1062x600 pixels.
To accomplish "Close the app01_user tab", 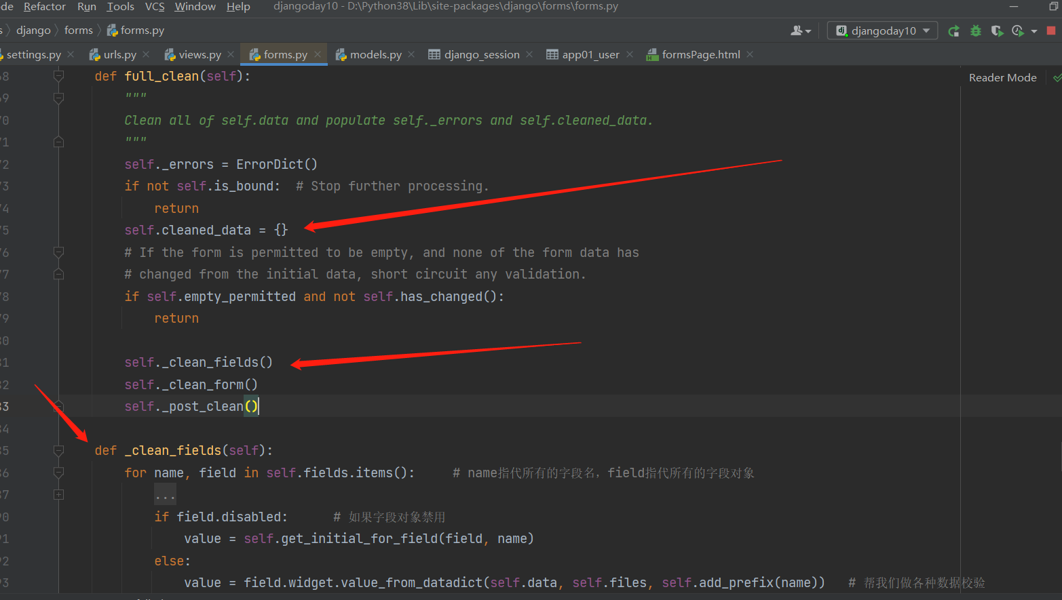I will tap(630, 55).
